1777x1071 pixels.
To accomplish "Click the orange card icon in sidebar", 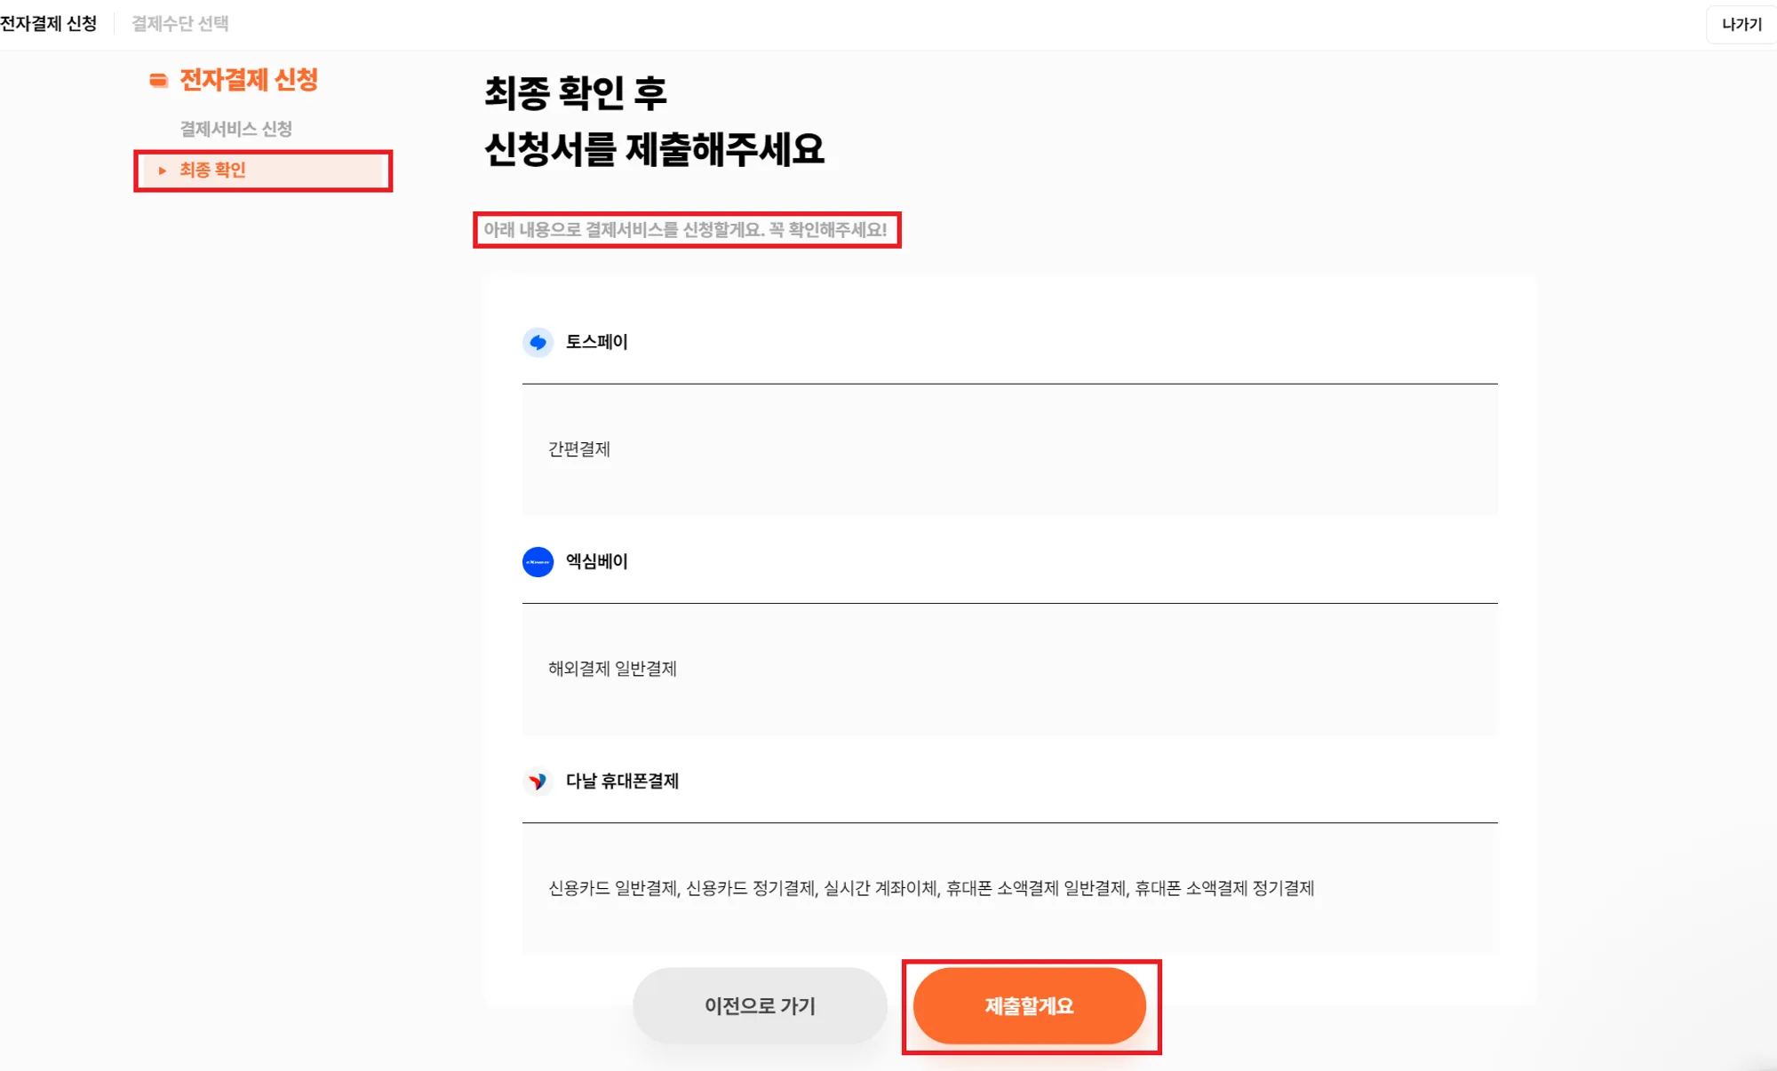I will [158, 81].
